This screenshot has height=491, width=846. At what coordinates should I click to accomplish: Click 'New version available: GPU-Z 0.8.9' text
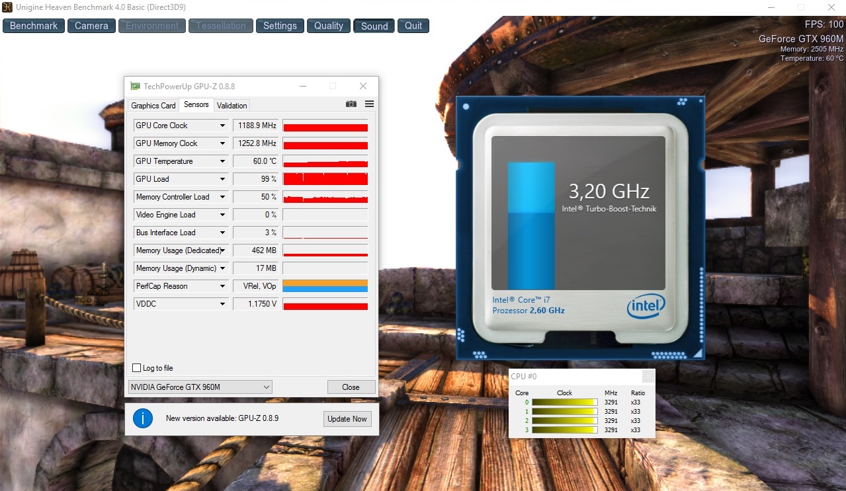222,418
